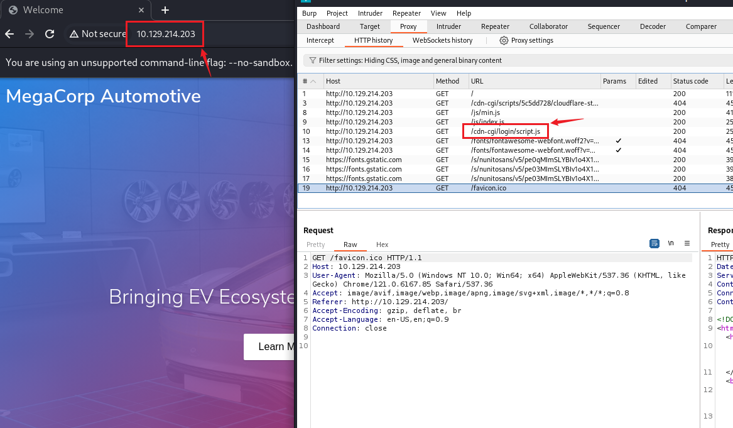The height and width of the screenshot is (428, 733).
Task: Open the Collaborator tab
Action: coord(548,26)
